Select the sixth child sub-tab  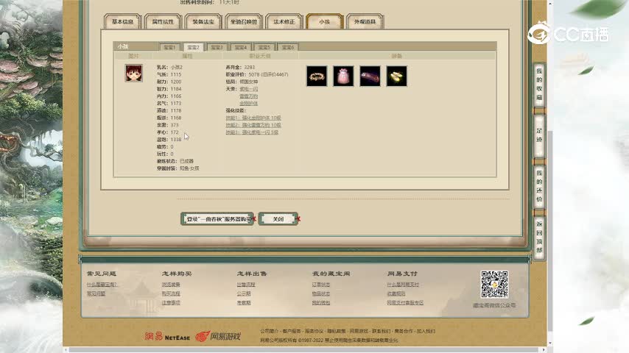(x=288, y=47)
